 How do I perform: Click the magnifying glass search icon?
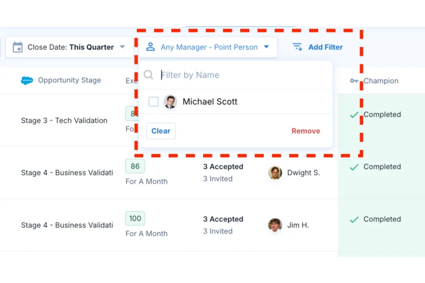(x=148, y=75)
